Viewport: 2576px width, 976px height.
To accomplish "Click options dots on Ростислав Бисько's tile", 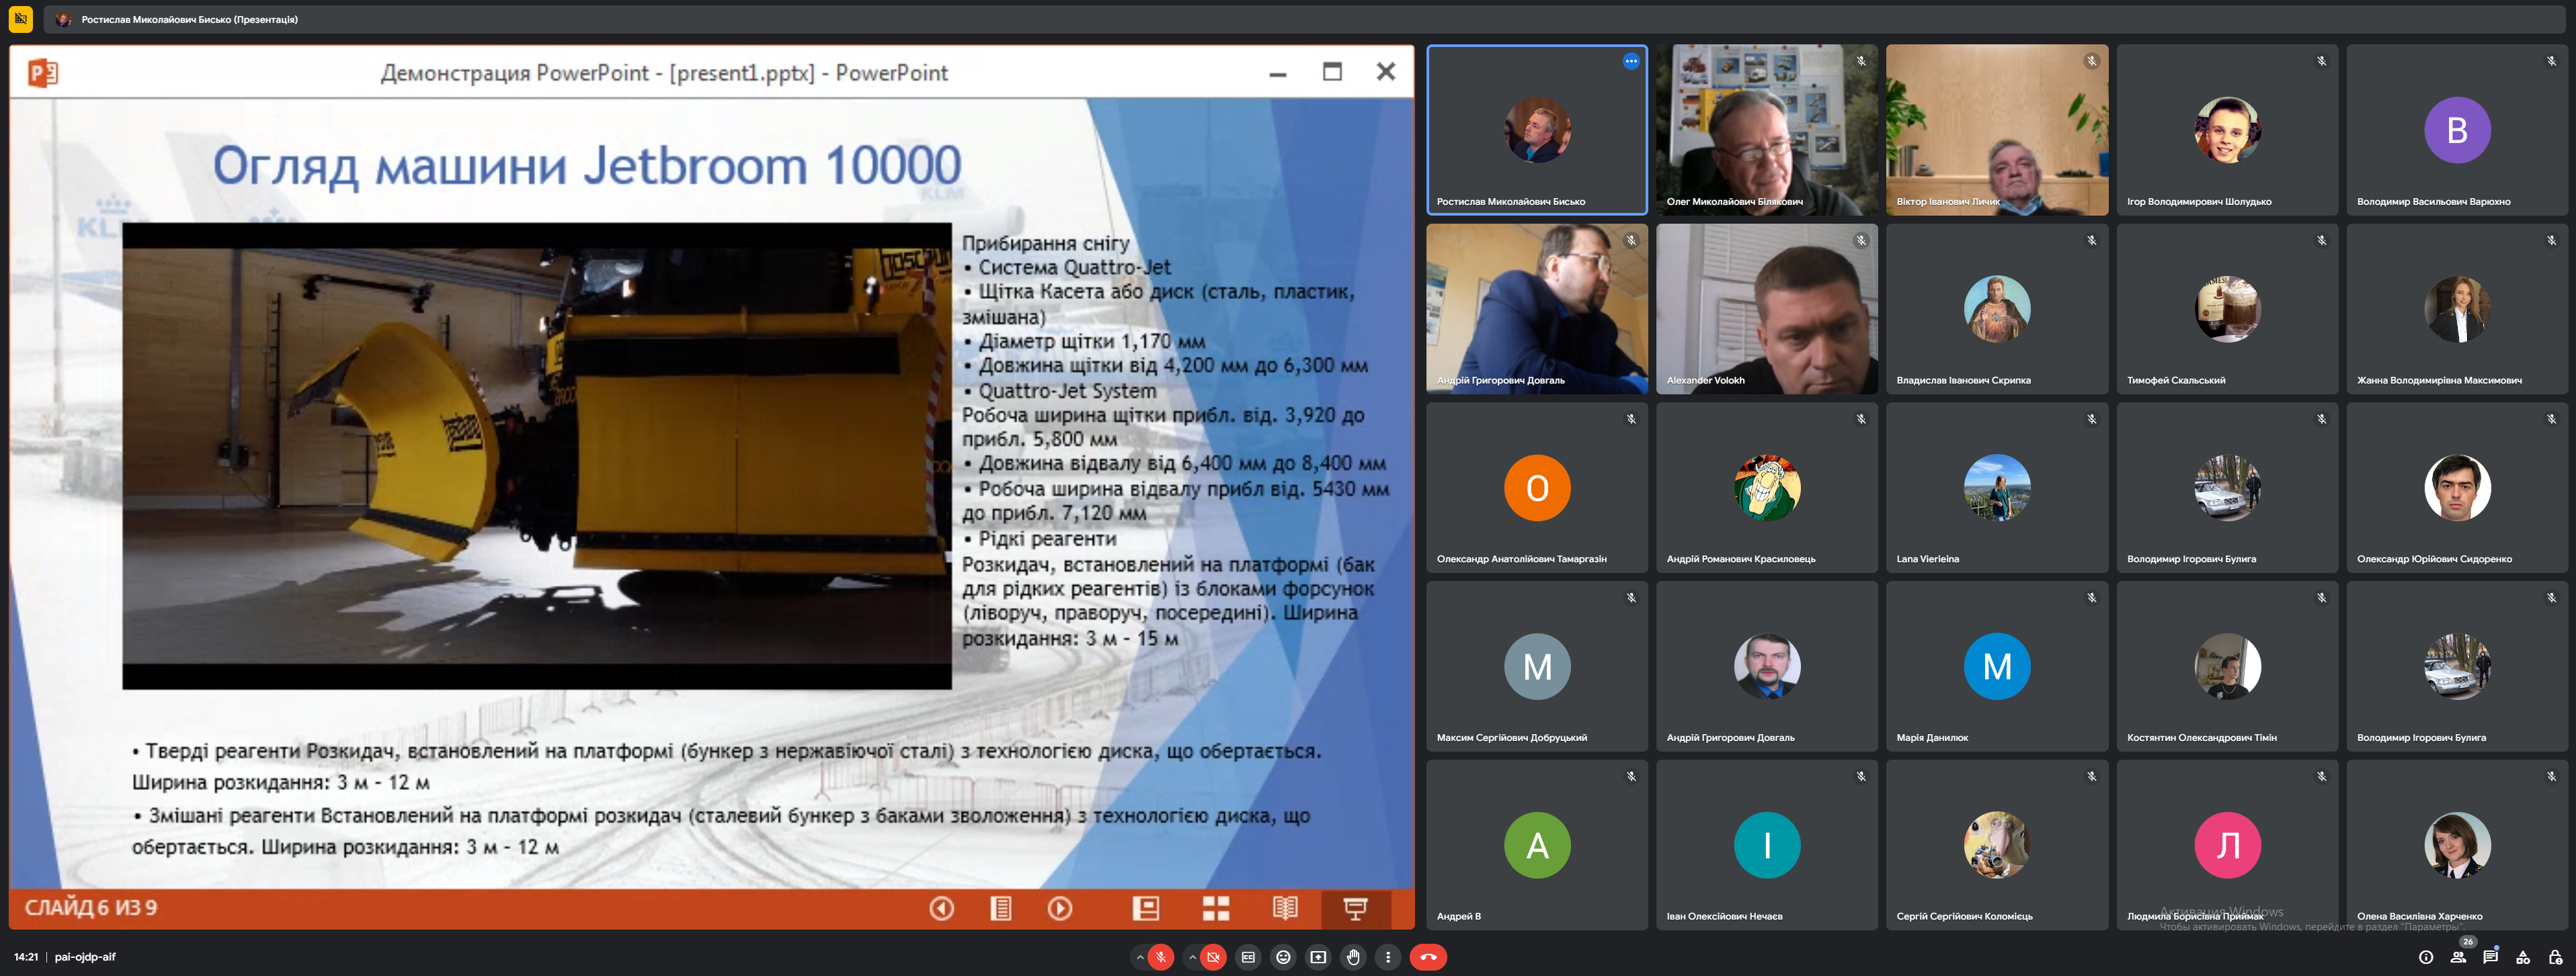I will tap(1631, 61).
